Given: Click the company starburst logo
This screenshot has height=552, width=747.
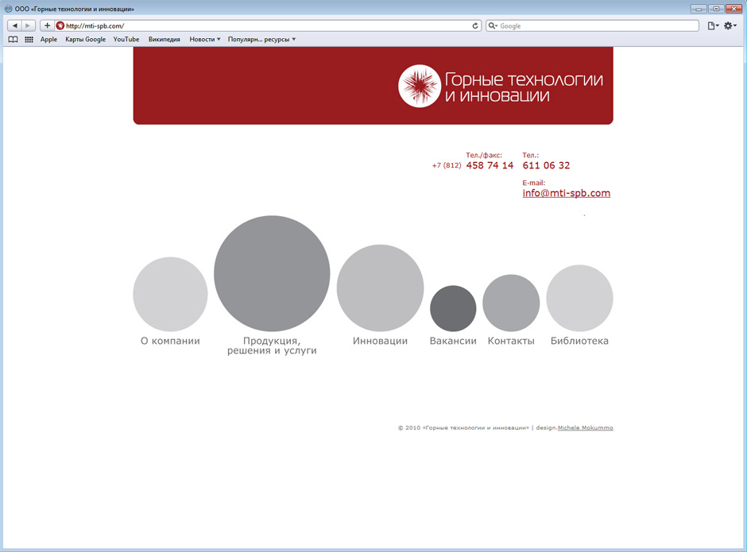Looking at the screenshot, I should pos(419,86).
